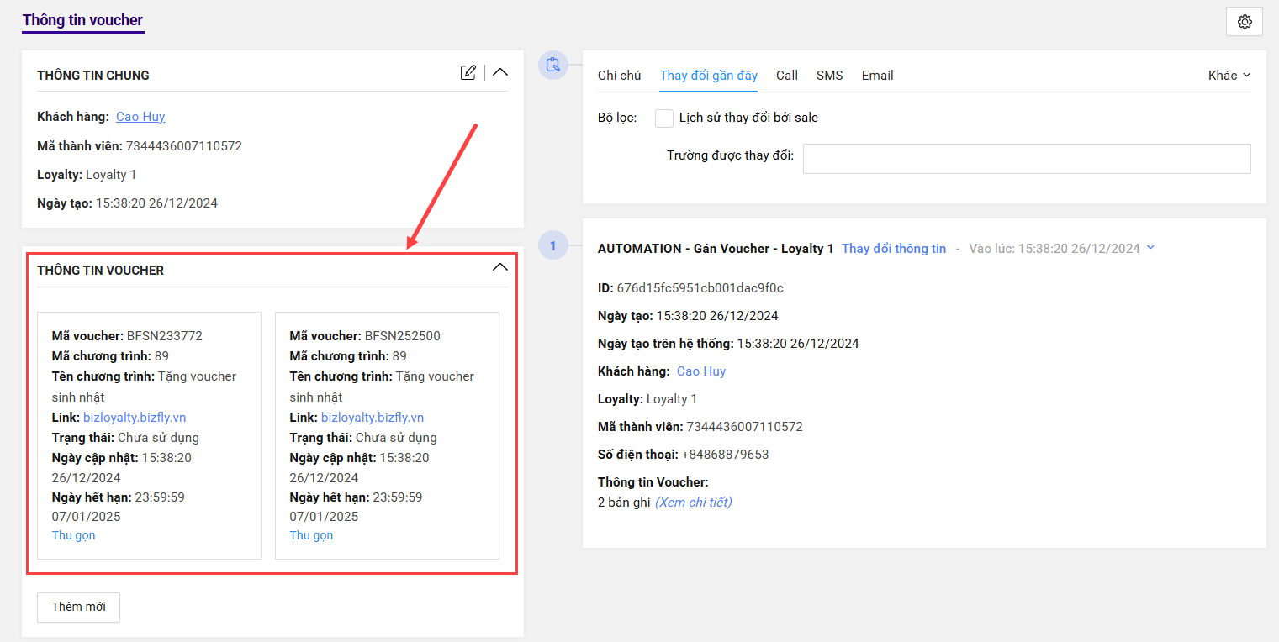Screen dimensions: 1279x642
Task: Collapse the THÔNG TIN VOUCHER section
Action: (x=500, y=267)
